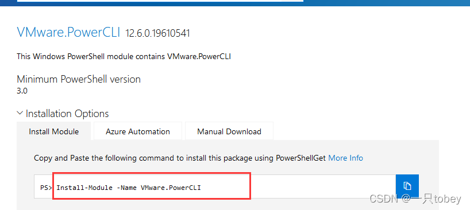The width and height of the screenshot is (470, 210).
Task: Click the Installation Options heading
Action: pyautogui.click(x=67, y=114)
